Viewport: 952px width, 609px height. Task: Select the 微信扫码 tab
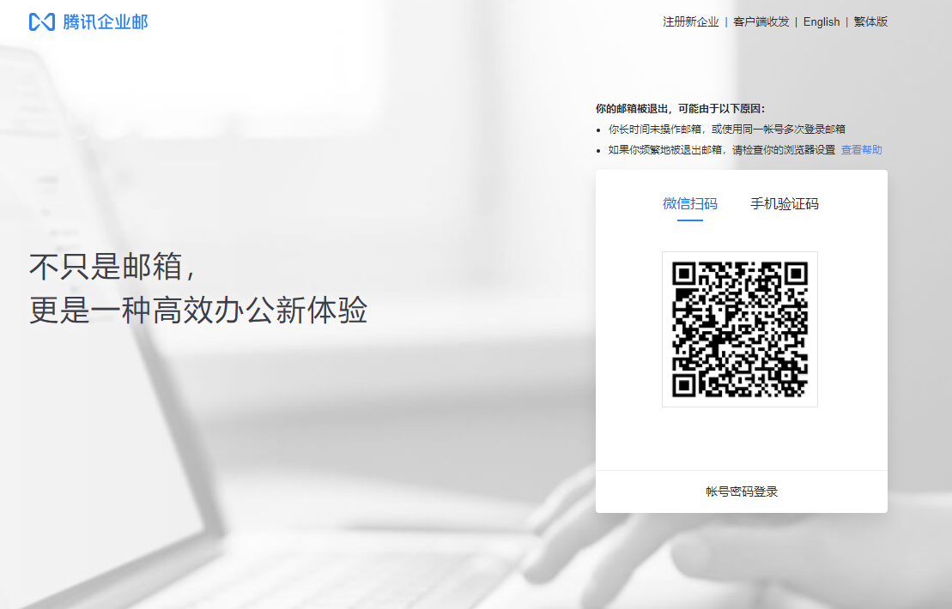(689, 204)
